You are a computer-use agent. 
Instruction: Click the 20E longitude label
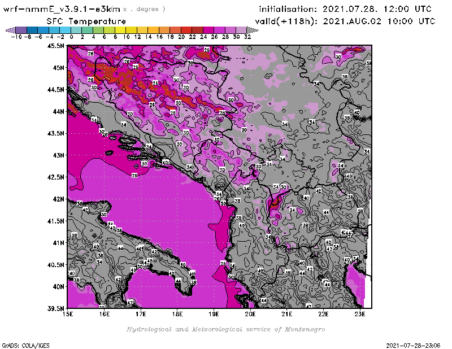coord(250,314)
